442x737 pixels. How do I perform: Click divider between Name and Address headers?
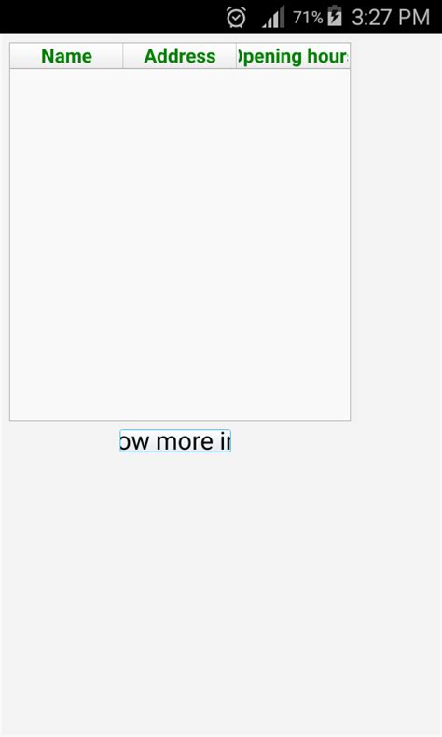click(123, 56)
